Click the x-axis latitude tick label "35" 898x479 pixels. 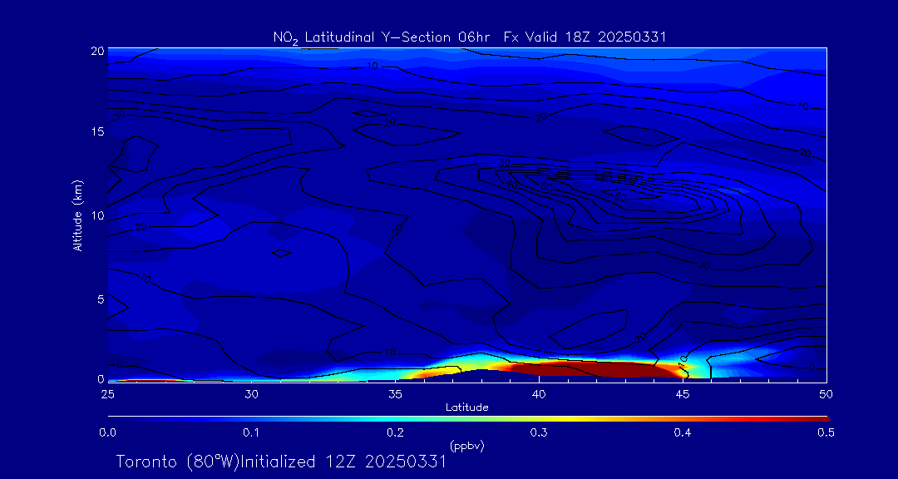pyautogui.click(x=395, y=394)
